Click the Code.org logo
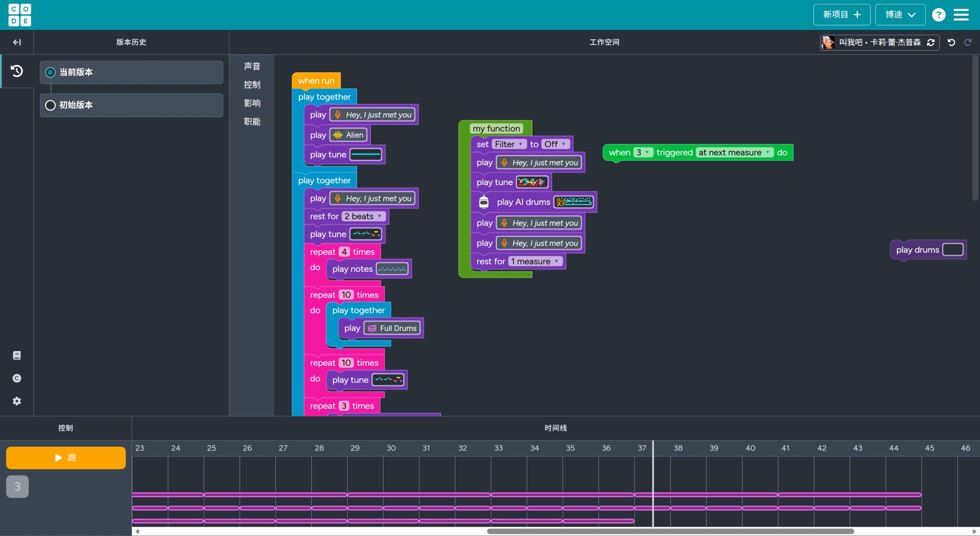Screen dimensions: 980x536 coord(20,15)
